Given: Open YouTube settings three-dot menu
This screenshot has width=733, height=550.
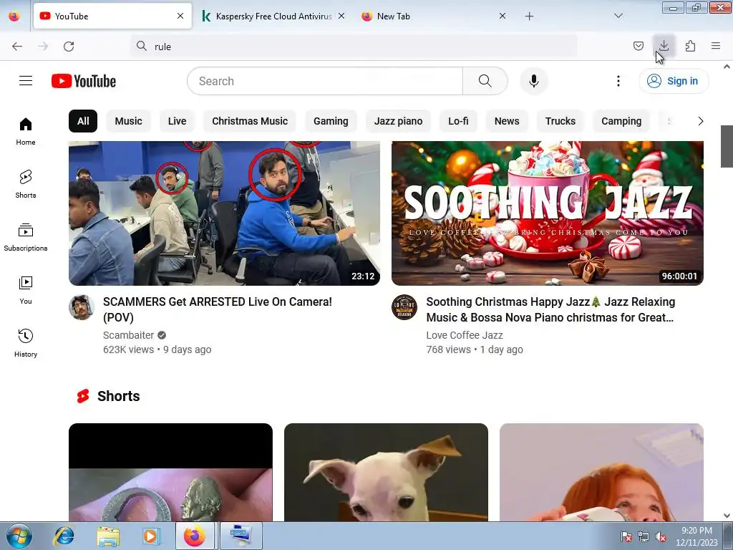Looking at the screenshot, I should [618, 81].
